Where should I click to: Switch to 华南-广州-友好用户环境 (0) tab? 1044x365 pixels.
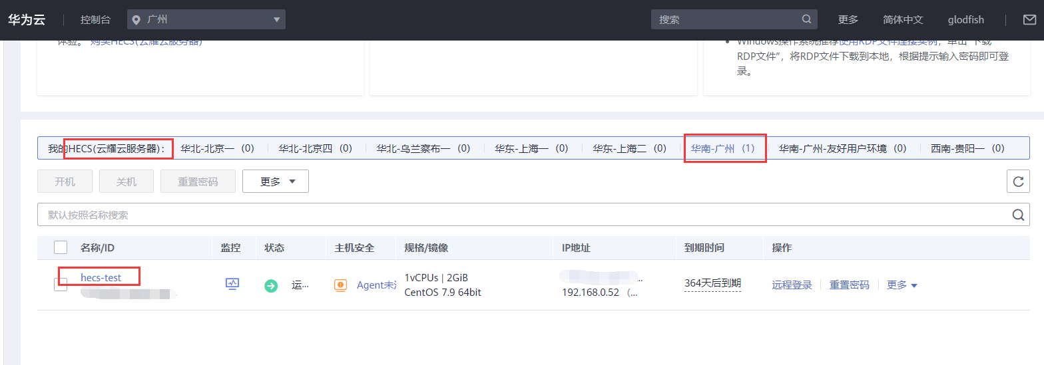(x=842, y=148)
